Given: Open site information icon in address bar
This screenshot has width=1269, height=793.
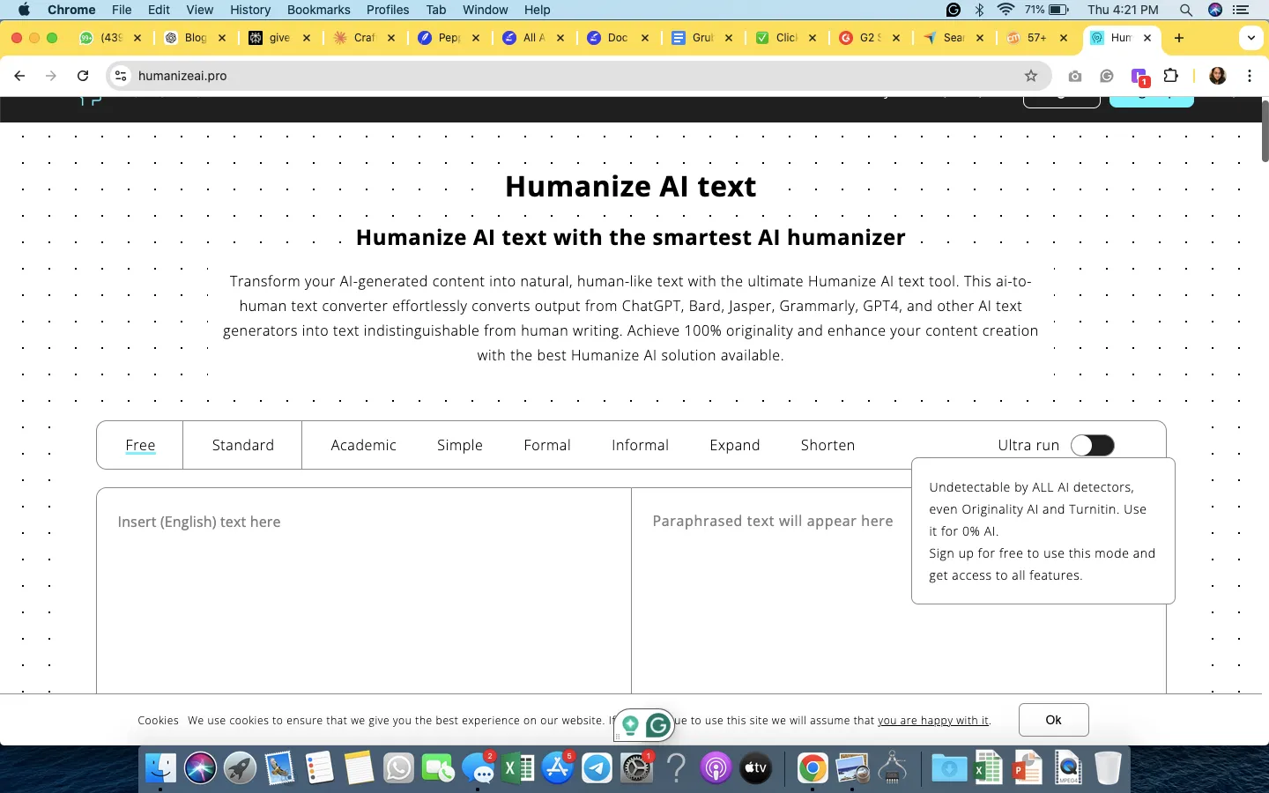Looking at the screenshot, I should (x=122, y=76).
